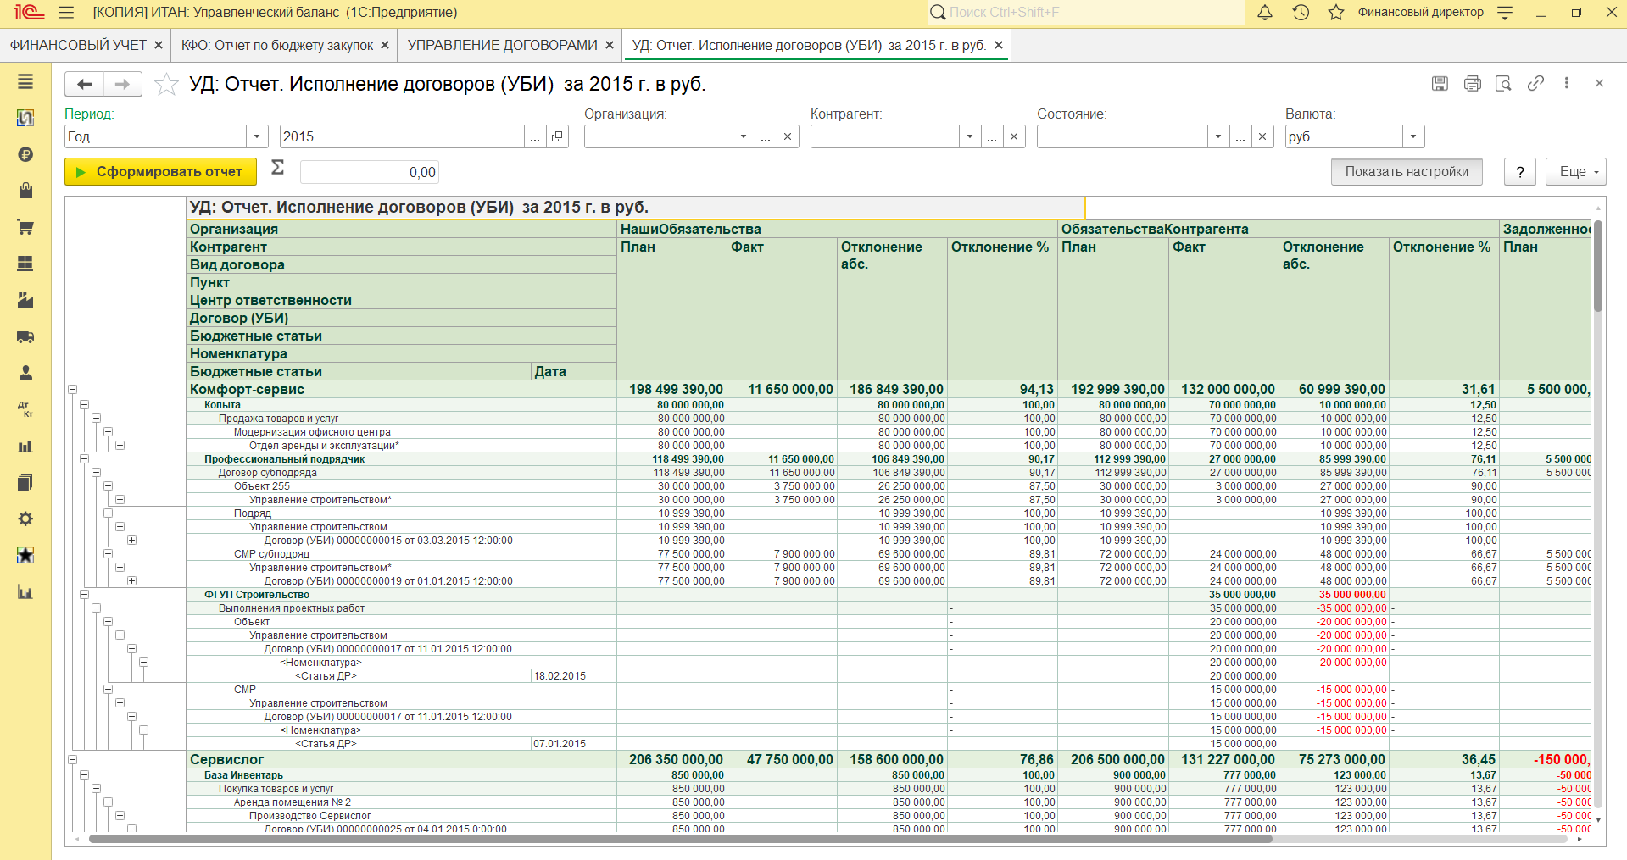Collapse the Комфорт-сервис tree group
1627x860 pixels.
tap(73, 390)
